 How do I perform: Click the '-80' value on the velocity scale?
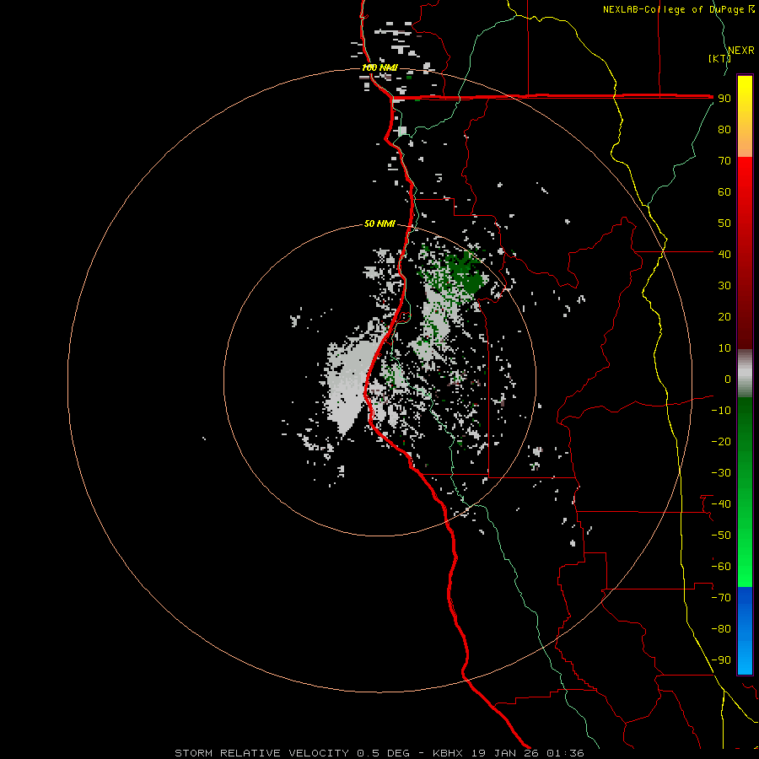click(721, 629)
